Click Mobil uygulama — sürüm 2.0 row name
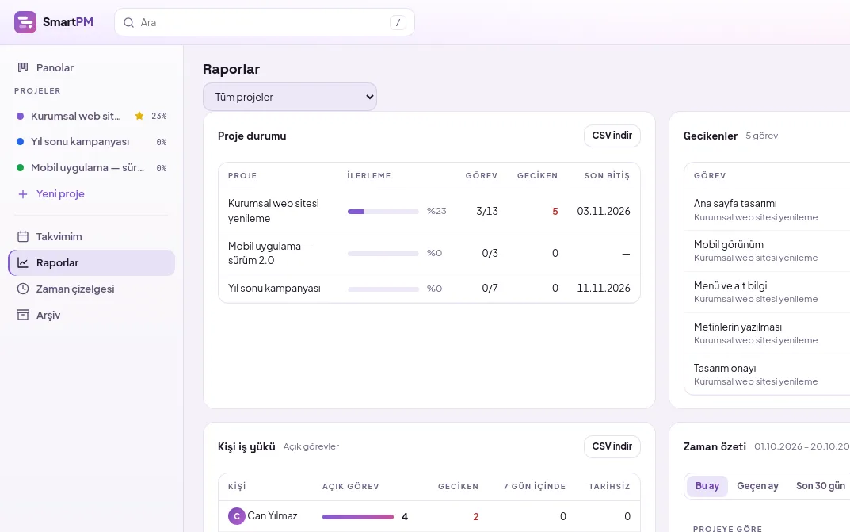Screen dimensions: 850x532 point(269,253)
